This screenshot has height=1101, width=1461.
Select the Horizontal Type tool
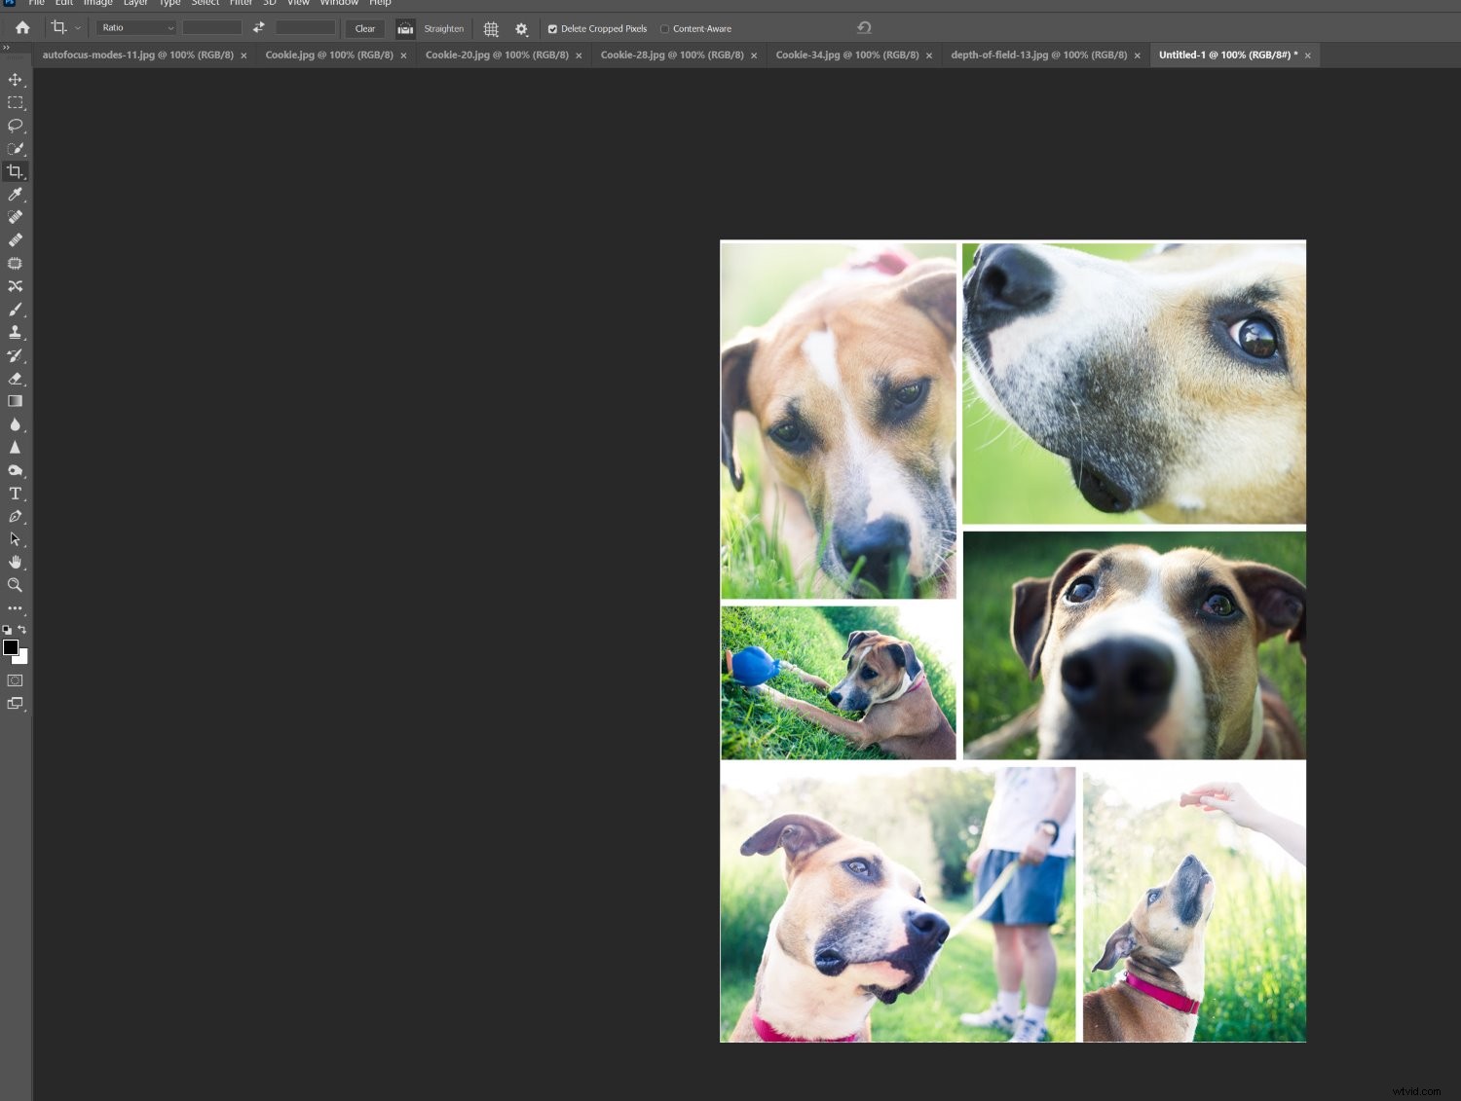tap(16, 494)
